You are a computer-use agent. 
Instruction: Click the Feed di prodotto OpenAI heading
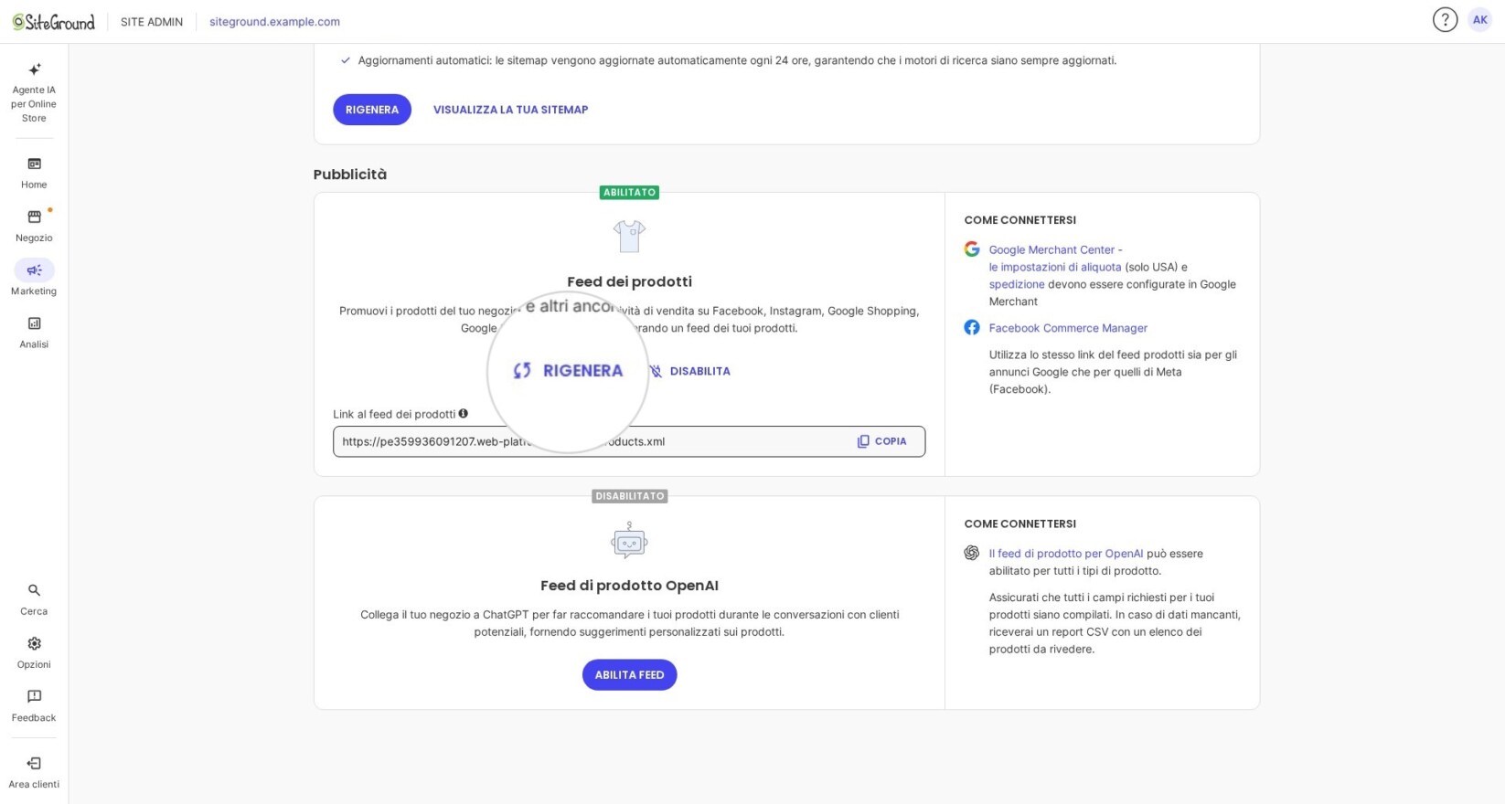(629, 586)
